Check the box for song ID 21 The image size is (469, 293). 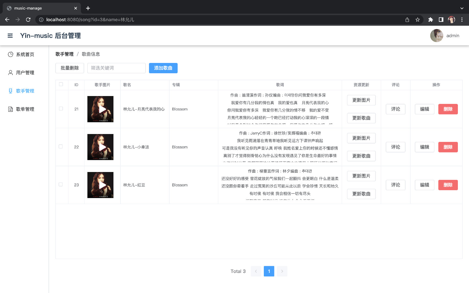coord(61,109)
